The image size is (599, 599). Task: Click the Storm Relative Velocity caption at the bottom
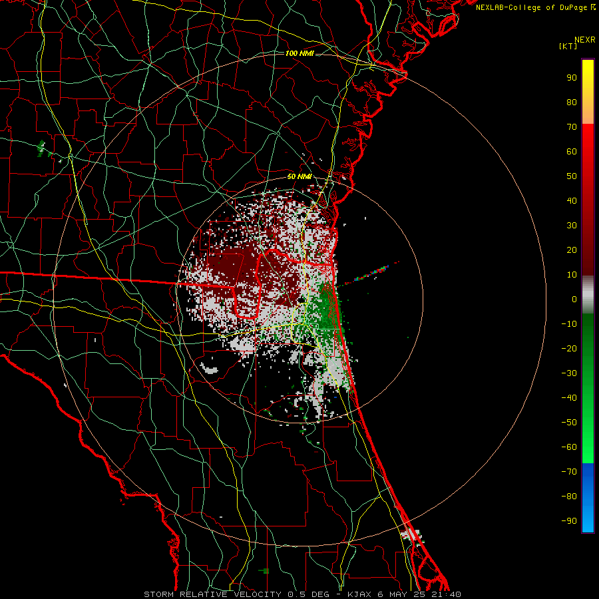pyautogui.click(x=302, y=594)
